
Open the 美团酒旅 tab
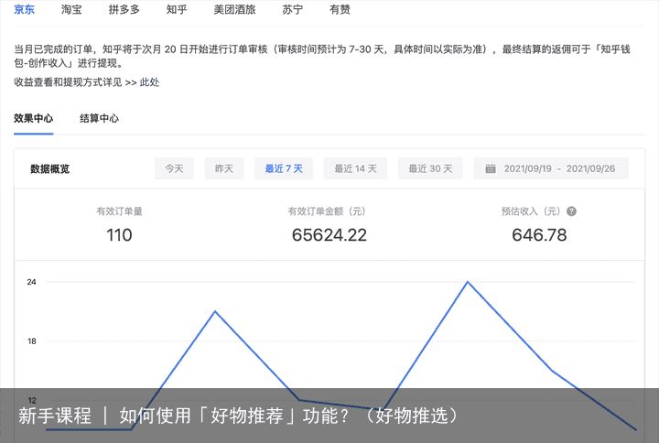[x=234, y=9]
